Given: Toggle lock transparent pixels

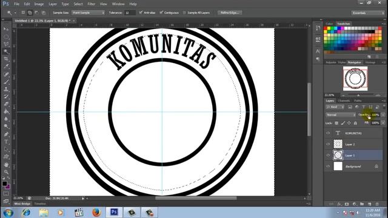Looking at the screenshot, I should pos(336,123).
